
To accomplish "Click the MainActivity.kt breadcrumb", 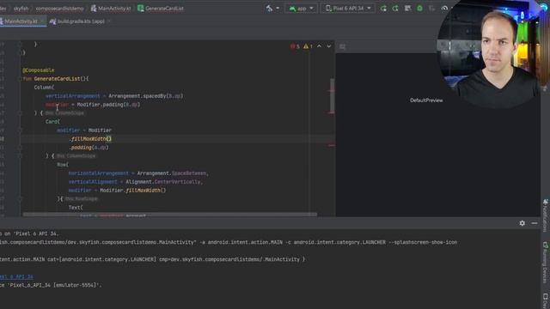I will [x=111, y=9].
